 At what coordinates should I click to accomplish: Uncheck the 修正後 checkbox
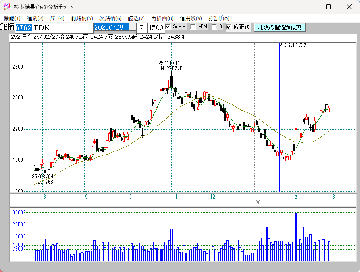[x=229, y=27]
